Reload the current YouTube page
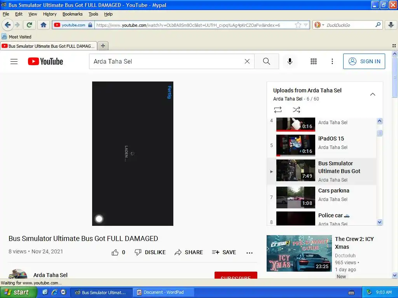The height and width of the screenshot is (298, 398). (30, 25)
